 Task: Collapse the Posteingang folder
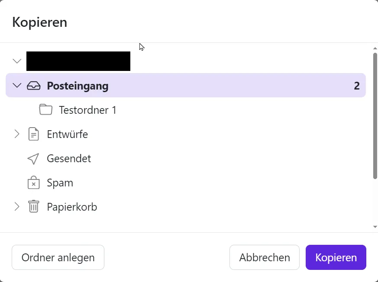point(16,86)
